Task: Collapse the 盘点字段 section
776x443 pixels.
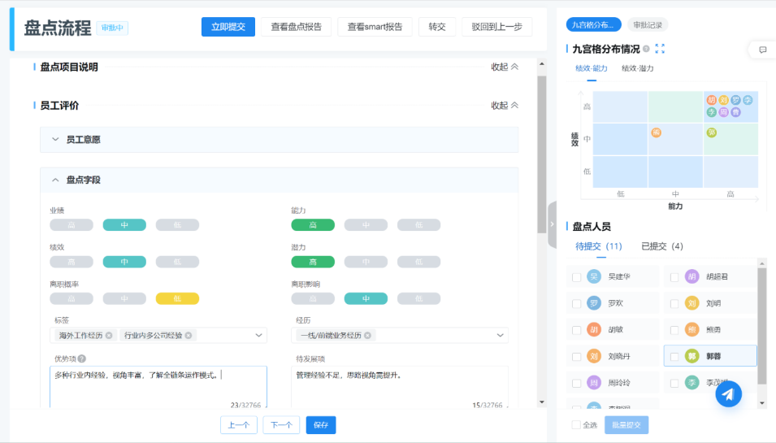Action: point(55,180)
